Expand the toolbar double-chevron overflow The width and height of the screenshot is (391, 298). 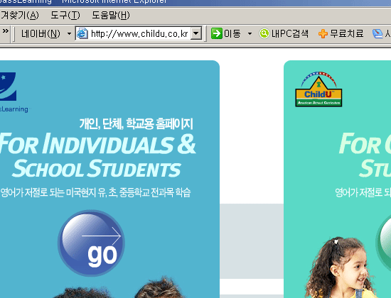[x=6, y=31]
